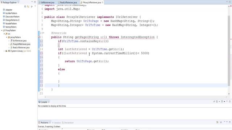Image resolution: width=232 pixels, height=130 pixels.
Task: Open the Problems tab
Action: point(44,123)
